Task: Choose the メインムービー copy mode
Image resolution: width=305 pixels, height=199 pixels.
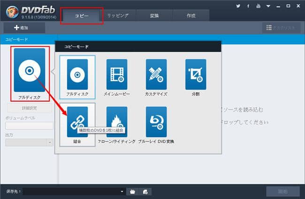Action: 117,77
